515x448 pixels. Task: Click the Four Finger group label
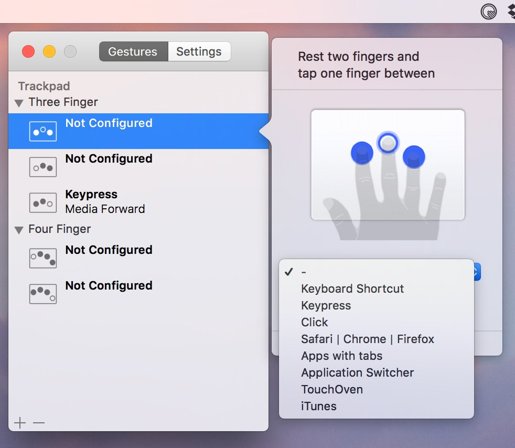click(x=59, y=229)
